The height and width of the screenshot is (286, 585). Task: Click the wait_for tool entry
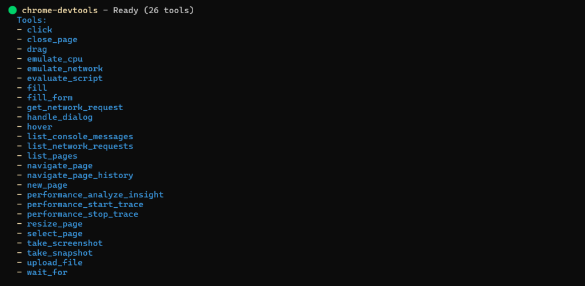coord(47,272)
